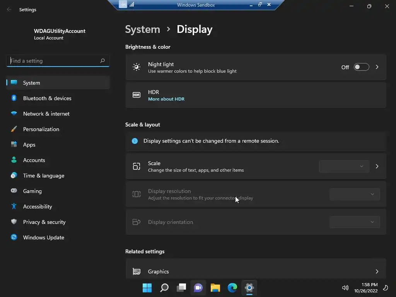Click the Settings back arrow
Image resolution: width=396 pixels, height=297 pixels.
coord(9,10)
